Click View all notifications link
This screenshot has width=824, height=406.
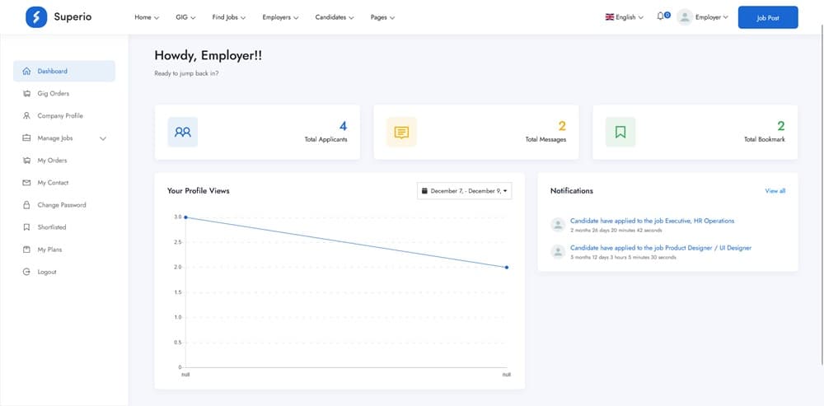coord(775,191)
